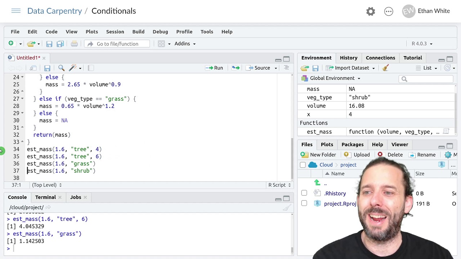Change file type via R Script dropdown

279,185
